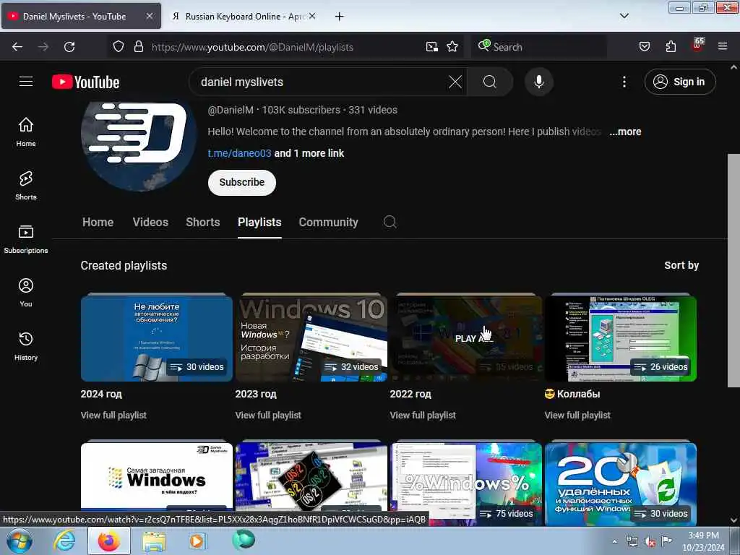Open the channel Community tab
740x555 pixels.
pos(329,222)
